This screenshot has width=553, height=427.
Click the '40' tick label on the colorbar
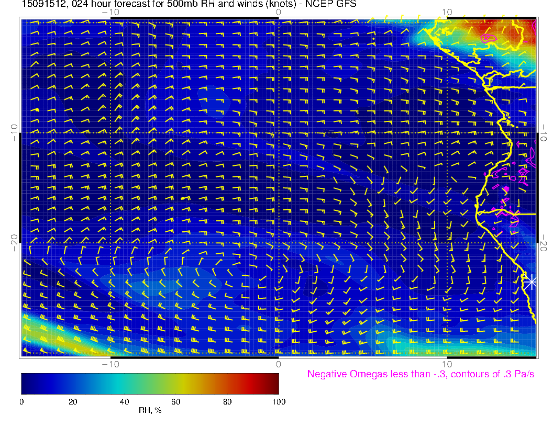tap(124, 402)
